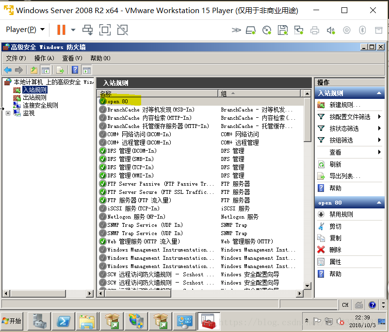
Task: Sort rules by the 名称 column header
Action: pos(157,94)
